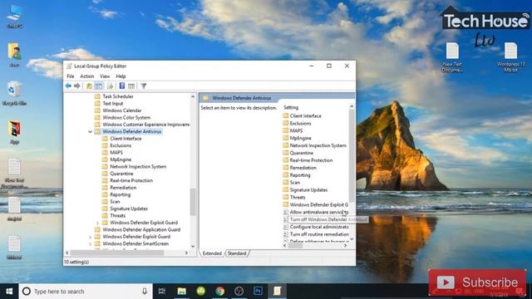The image size is (532, 299).
Task: Click the folder icon beside Task Scheduler in the tree
Action: 97,96
